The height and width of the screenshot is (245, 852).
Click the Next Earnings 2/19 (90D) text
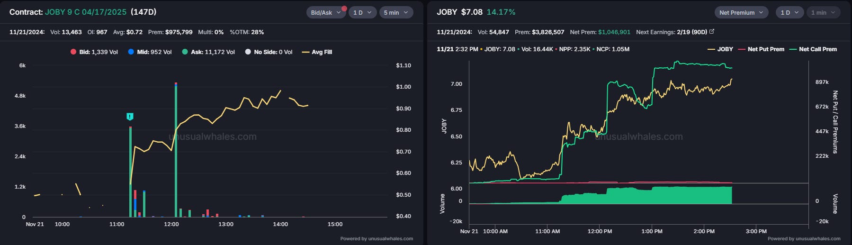[672, 32]
